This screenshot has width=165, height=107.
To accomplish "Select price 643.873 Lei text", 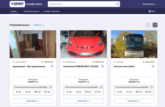I will point(33,82).
